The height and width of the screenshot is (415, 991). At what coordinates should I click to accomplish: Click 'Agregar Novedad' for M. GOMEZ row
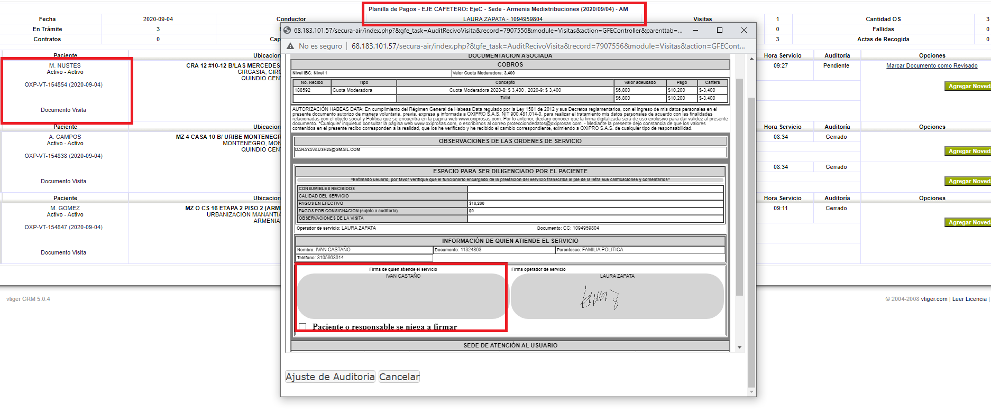pyautogui.click(x=968, y=222)
